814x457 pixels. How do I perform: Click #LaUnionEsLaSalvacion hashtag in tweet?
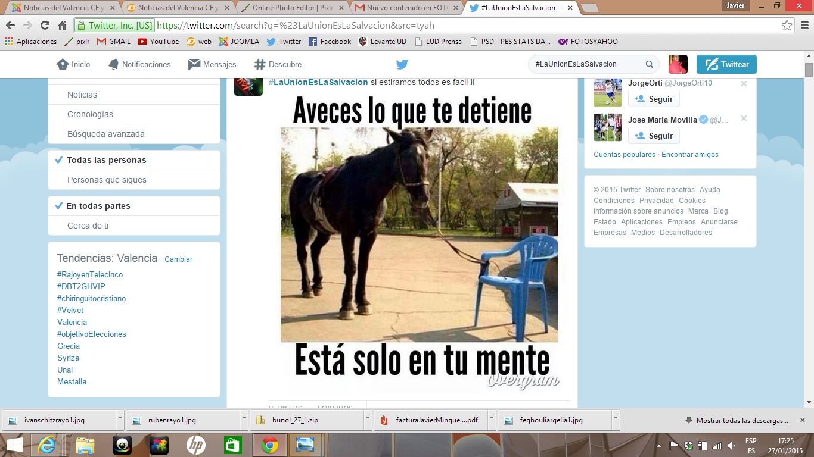(318, 82)
